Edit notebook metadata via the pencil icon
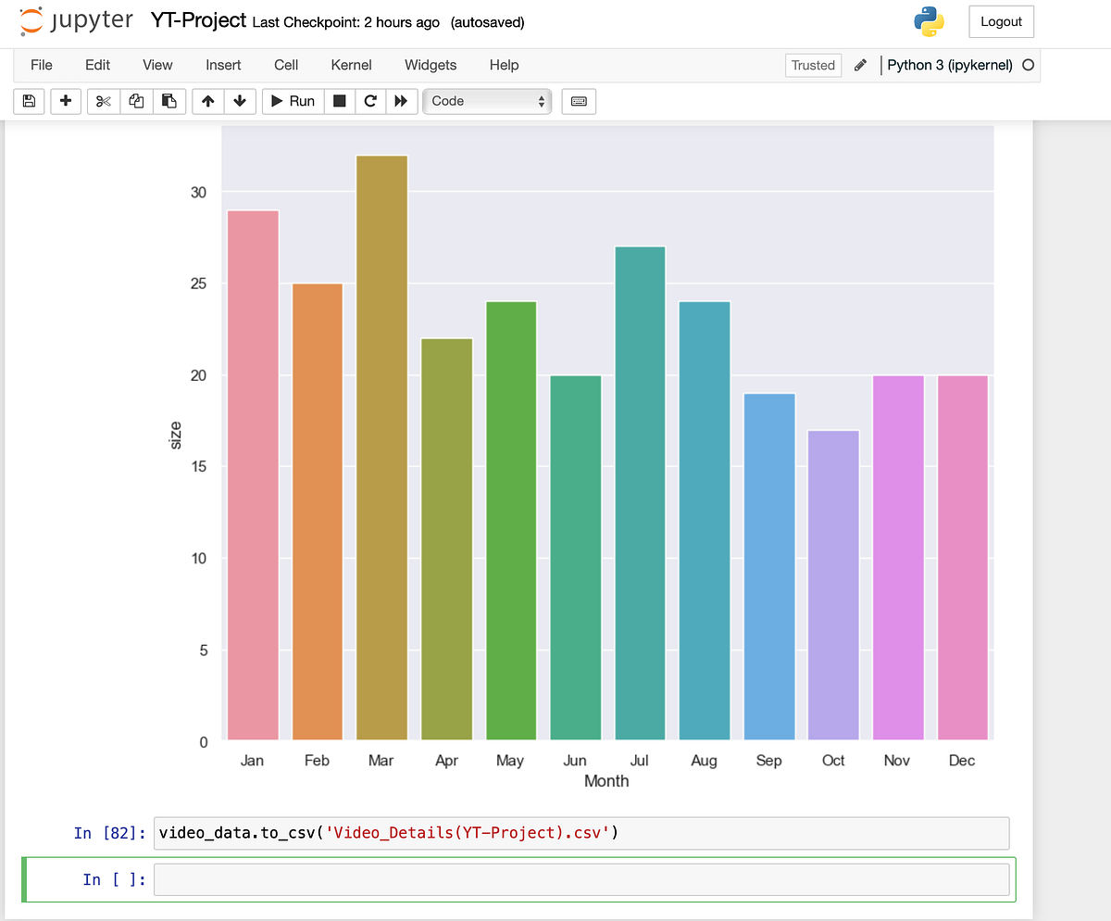This screenshot has width=1111, height=921. pos(860,65)
